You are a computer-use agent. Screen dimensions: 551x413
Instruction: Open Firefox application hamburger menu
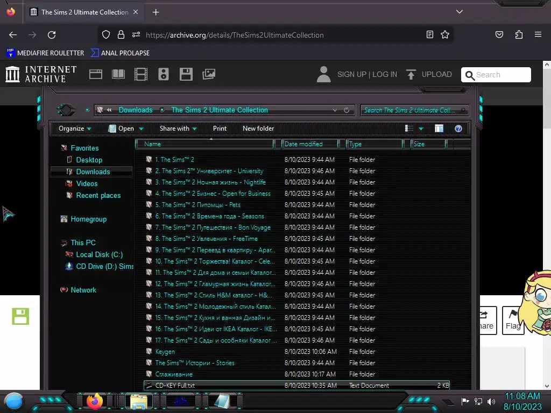click(x=538, y=34)
